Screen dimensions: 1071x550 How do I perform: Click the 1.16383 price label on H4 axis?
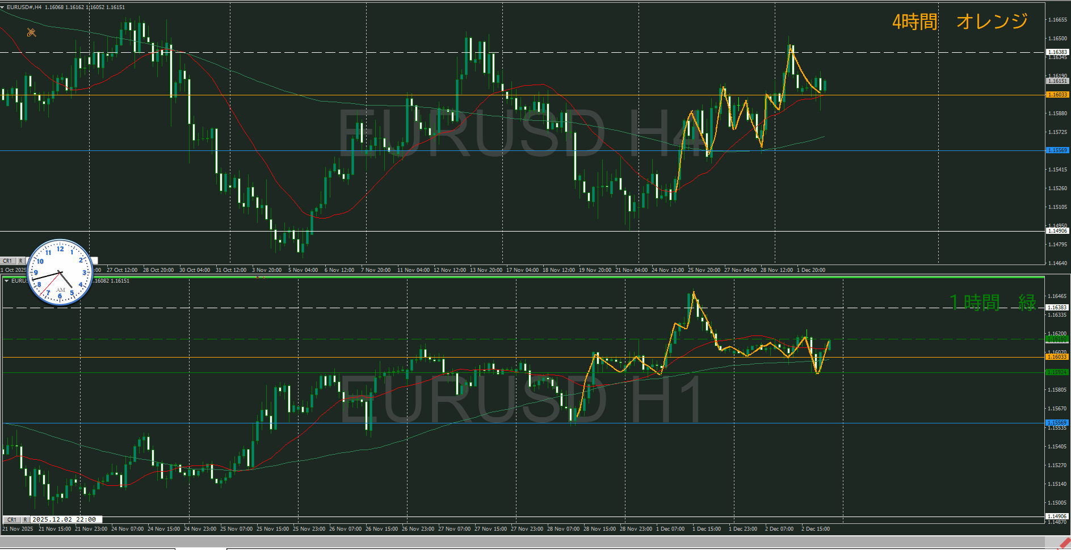click(x=1057, y=52)
